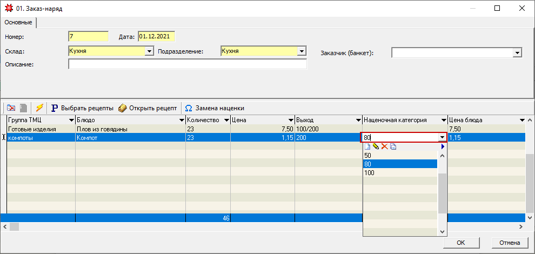Switch to the 'Основные' tab
Screen dimensions: 535x254
tap(18, 23)
